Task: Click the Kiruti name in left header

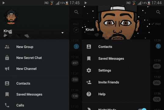Action: click(8, 31)
